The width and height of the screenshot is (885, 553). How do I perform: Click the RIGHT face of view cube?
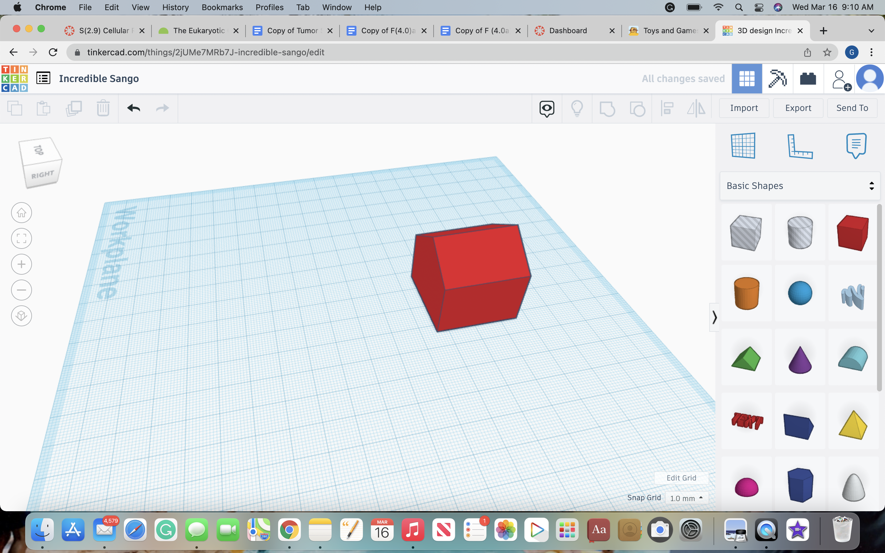[43, 175]
